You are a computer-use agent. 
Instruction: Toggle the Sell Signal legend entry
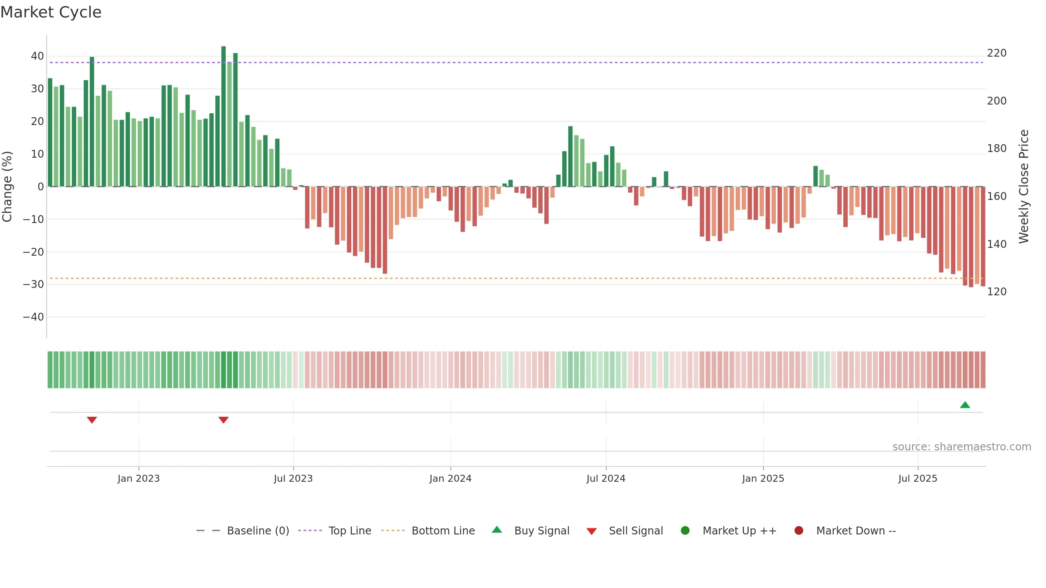[x=625, y=531]
